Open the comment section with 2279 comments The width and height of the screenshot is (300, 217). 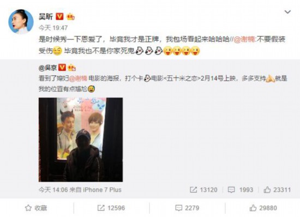pyautogui.click(x=187, y=208)
